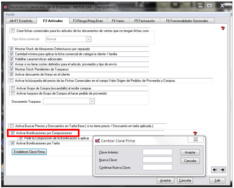Open the Ayuda menu
Viewport: 234px width, 188px height.
(10, 15)
